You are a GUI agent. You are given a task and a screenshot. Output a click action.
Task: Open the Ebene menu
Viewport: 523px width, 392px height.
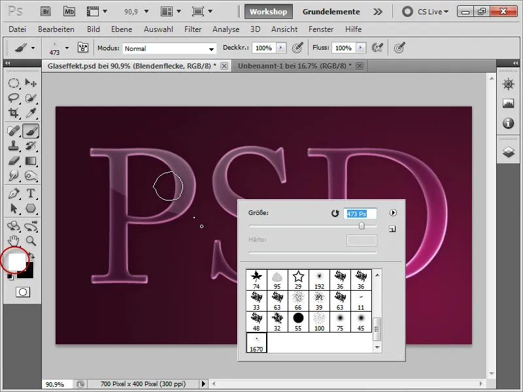(x=122, y=29)
